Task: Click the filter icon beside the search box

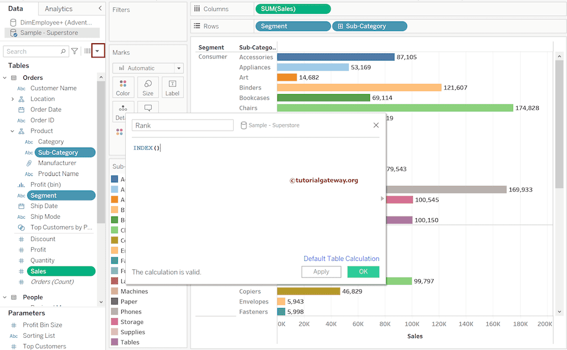Action: click(74, 50)
